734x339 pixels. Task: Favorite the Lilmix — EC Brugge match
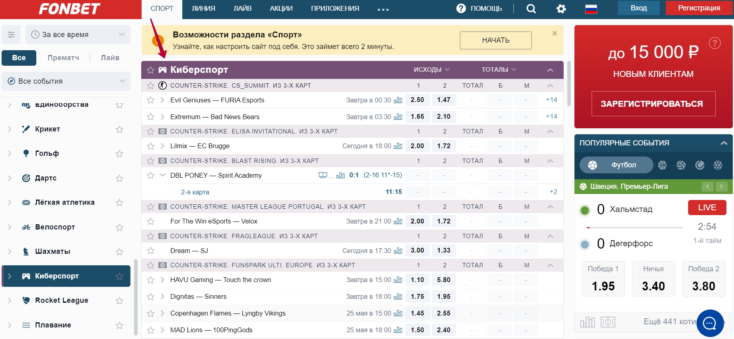tap(150, 146)
